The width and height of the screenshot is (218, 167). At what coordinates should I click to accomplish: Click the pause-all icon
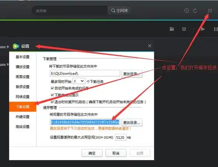216,29
